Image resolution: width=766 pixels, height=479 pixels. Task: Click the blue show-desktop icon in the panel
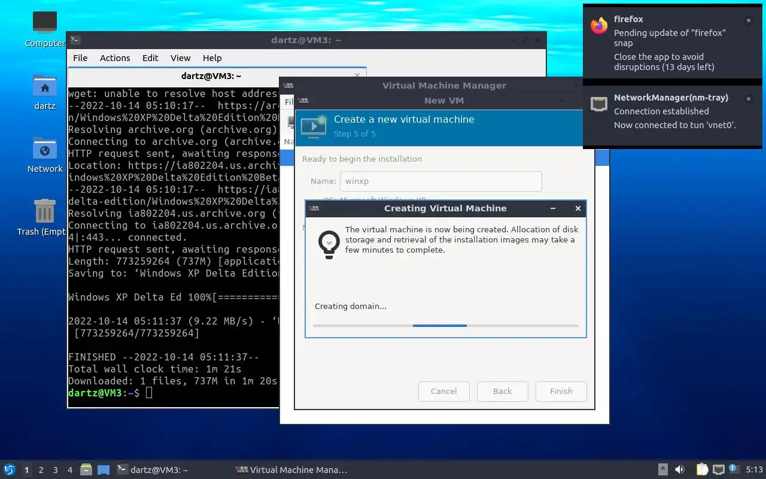click(x=104, y=470)
